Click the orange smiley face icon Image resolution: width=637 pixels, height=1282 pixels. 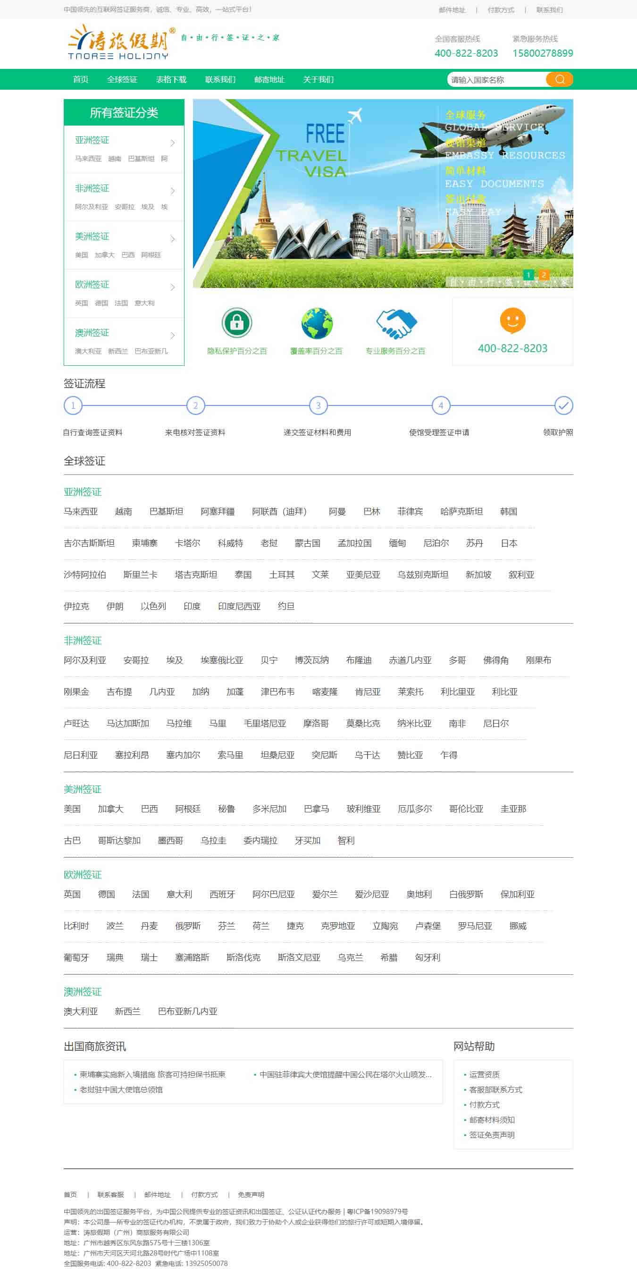pyautogui.click(x=512, y=320)
